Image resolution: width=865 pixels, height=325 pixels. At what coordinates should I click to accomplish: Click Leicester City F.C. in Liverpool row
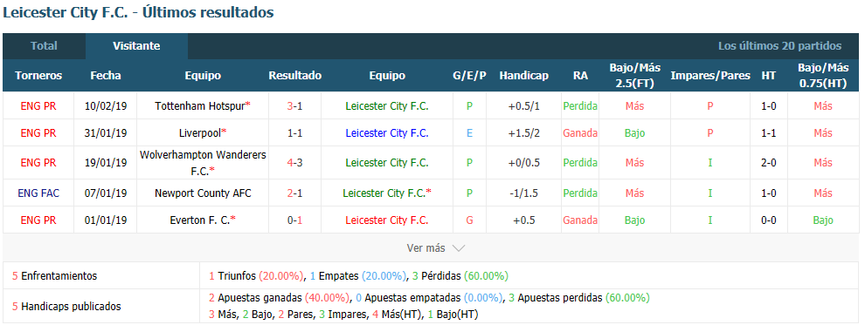[x=387, y=133]
